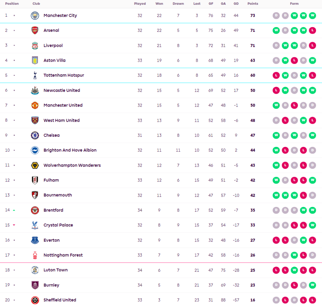Screen dimensions: 322x305
Task: Click the Sheffield United club badge
Action: 35,300
